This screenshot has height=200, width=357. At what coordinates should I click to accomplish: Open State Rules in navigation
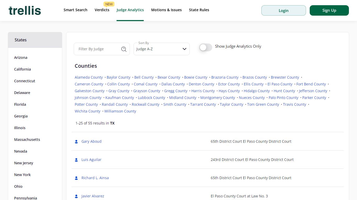coord(199,10)
